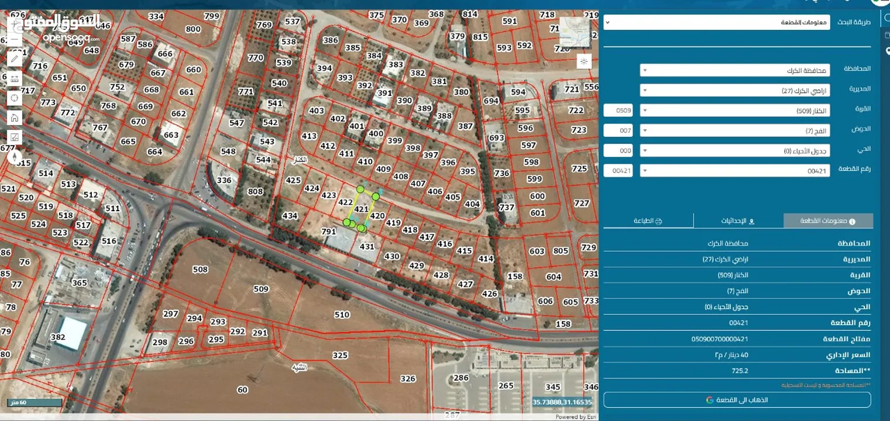The image size is (890, 421).
Task: Click parcel number value 00421 in details
Action: (x=738, y=323)
